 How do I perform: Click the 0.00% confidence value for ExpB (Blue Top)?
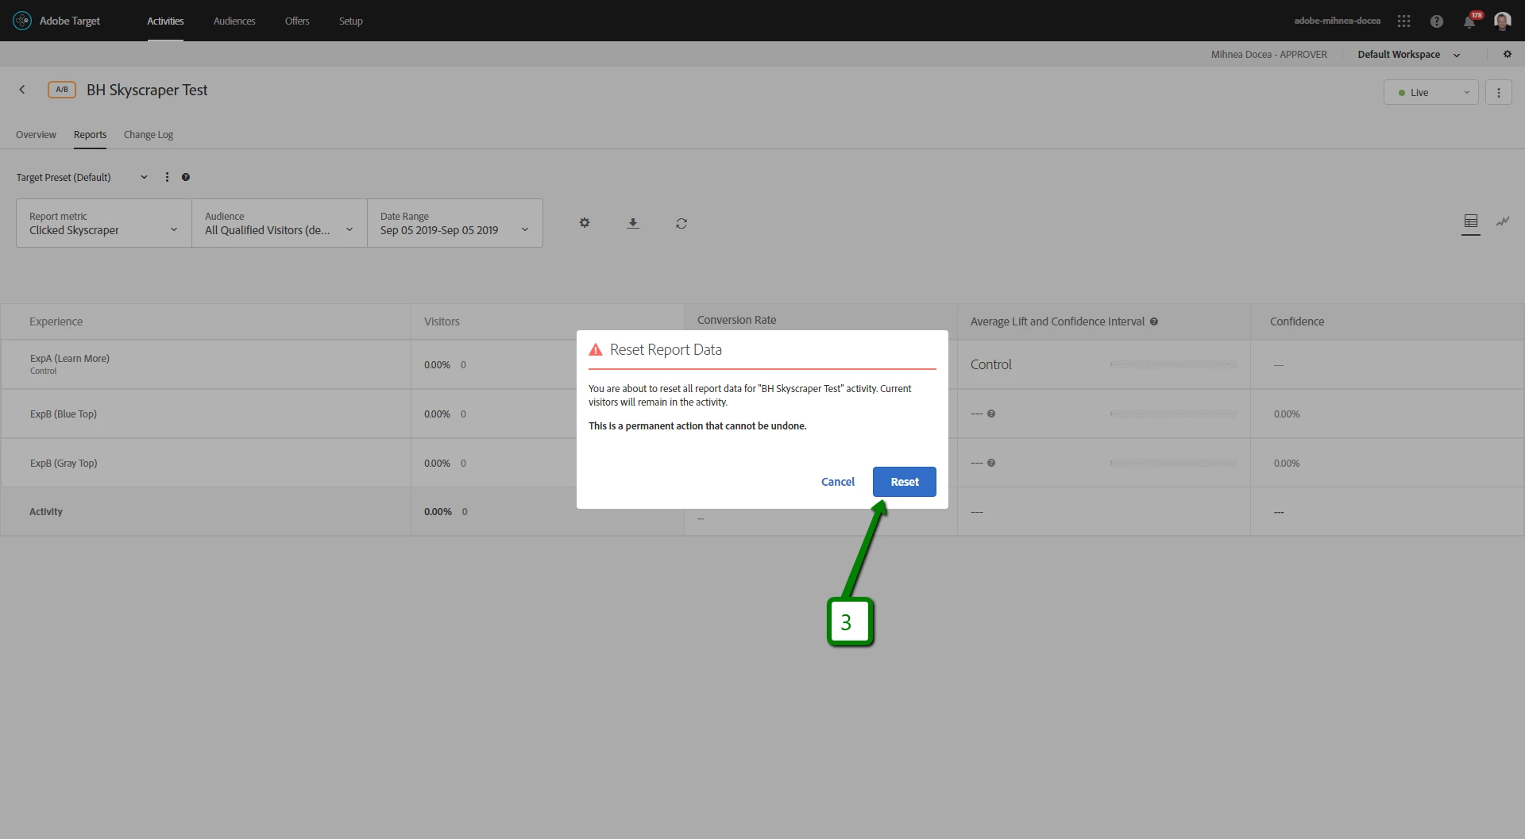click(1287, 414)
